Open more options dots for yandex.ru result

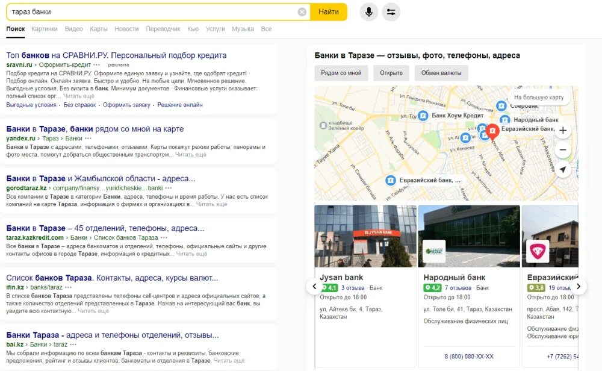pyautogui.click(x=88, y=139)
